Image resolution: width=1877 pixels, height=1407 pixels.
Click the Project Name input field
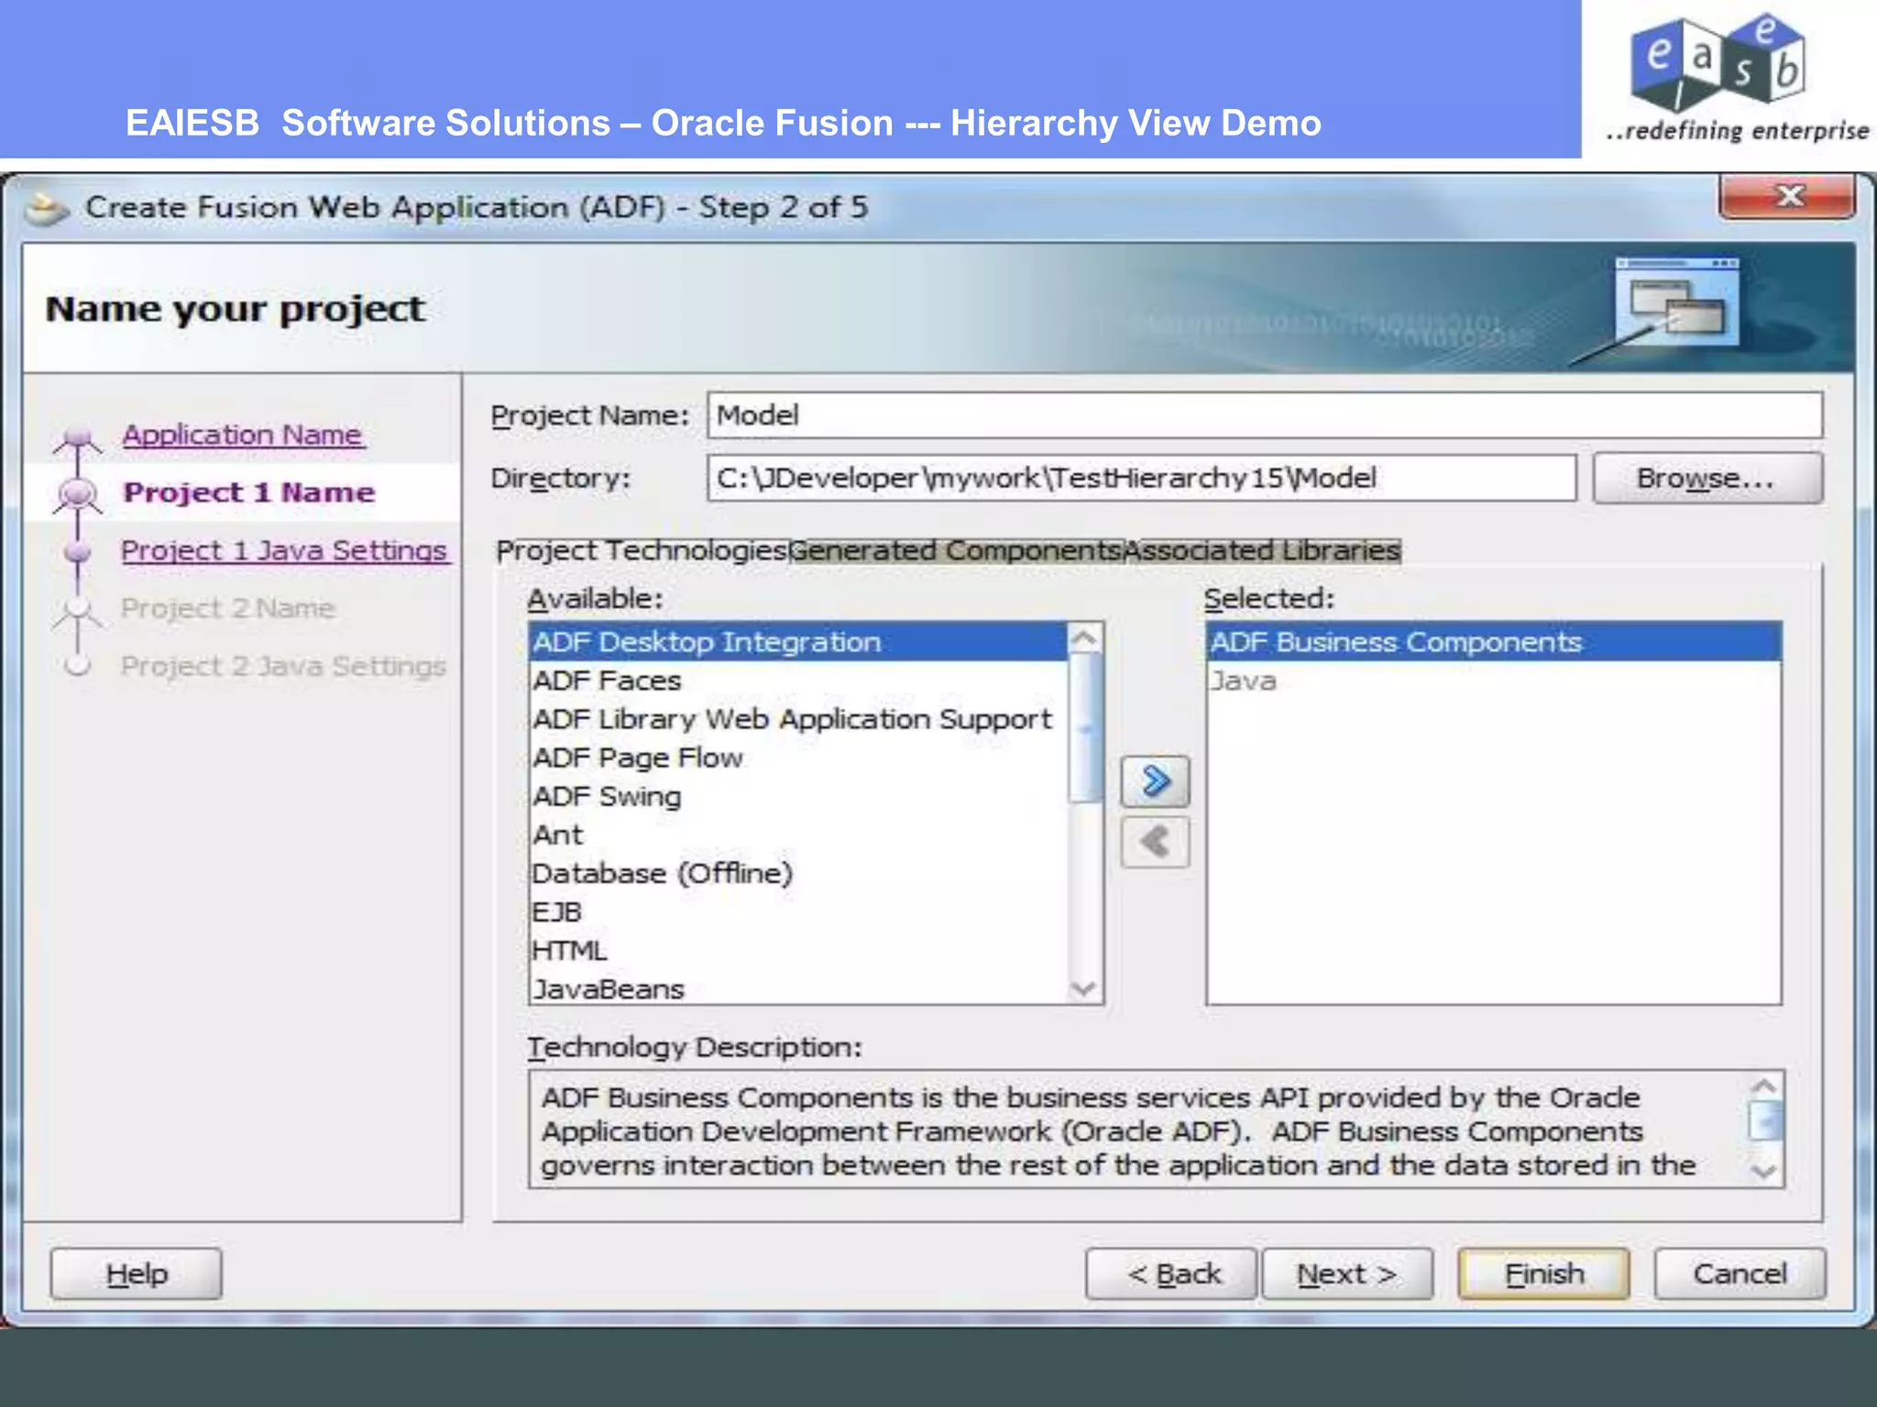coord(1264,416)
